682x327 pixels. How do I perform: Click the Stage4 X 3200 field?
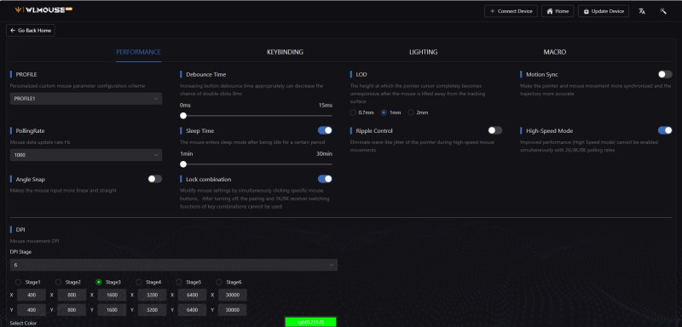(152, 295)
